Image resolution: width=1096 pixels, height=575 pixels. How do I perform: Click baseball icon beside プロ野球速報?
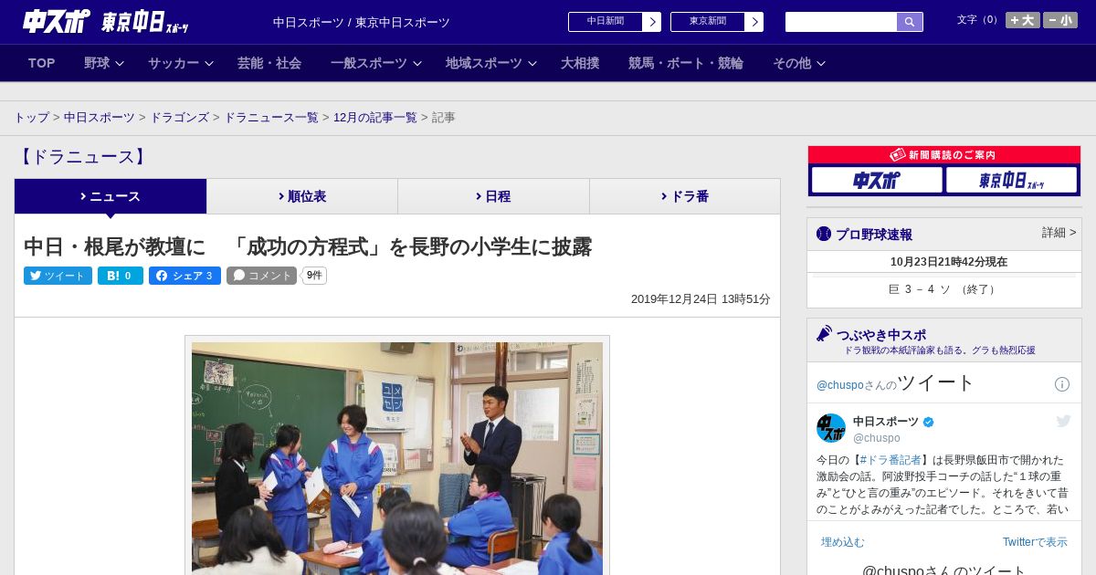click(824, 234)
